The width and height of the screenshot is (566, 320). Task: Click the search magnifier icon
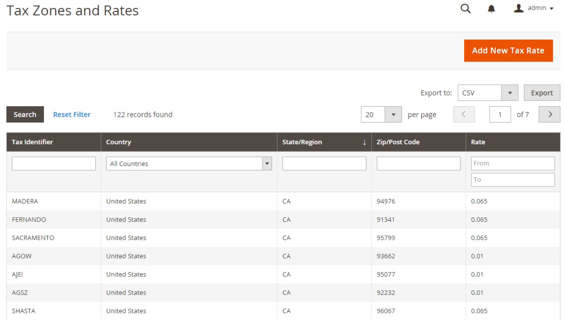coord(466,9)
